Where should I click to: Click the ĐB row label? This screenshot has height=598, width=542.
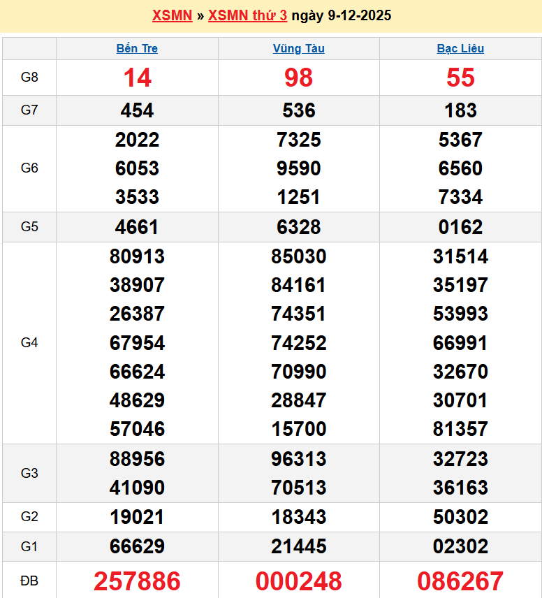coord(29,580)
